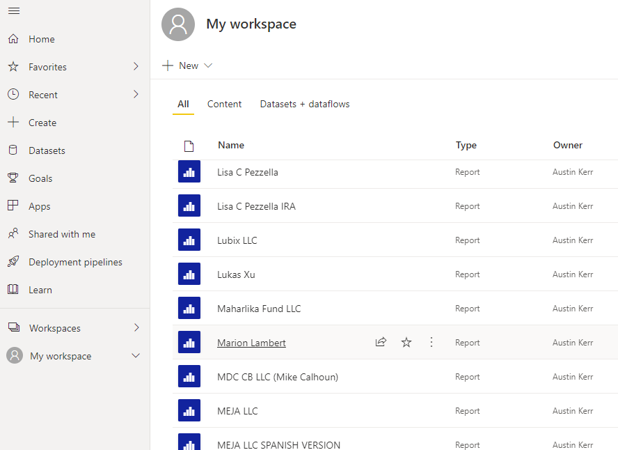Screen dimensions: 618x450
Task: Switch to the All tab
Action: coord(183,104)
